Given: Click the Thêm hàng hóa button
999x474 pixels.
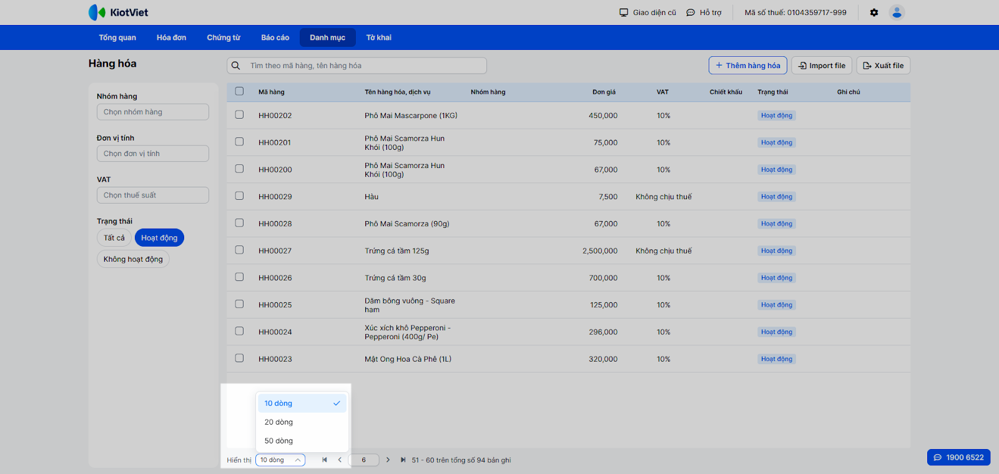Looking at the screenshot, I should [747, 66].
